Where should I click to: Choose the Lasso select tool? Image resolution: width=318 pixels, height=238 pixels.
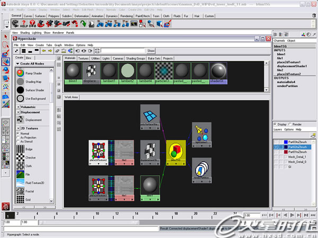click(6, 45)
